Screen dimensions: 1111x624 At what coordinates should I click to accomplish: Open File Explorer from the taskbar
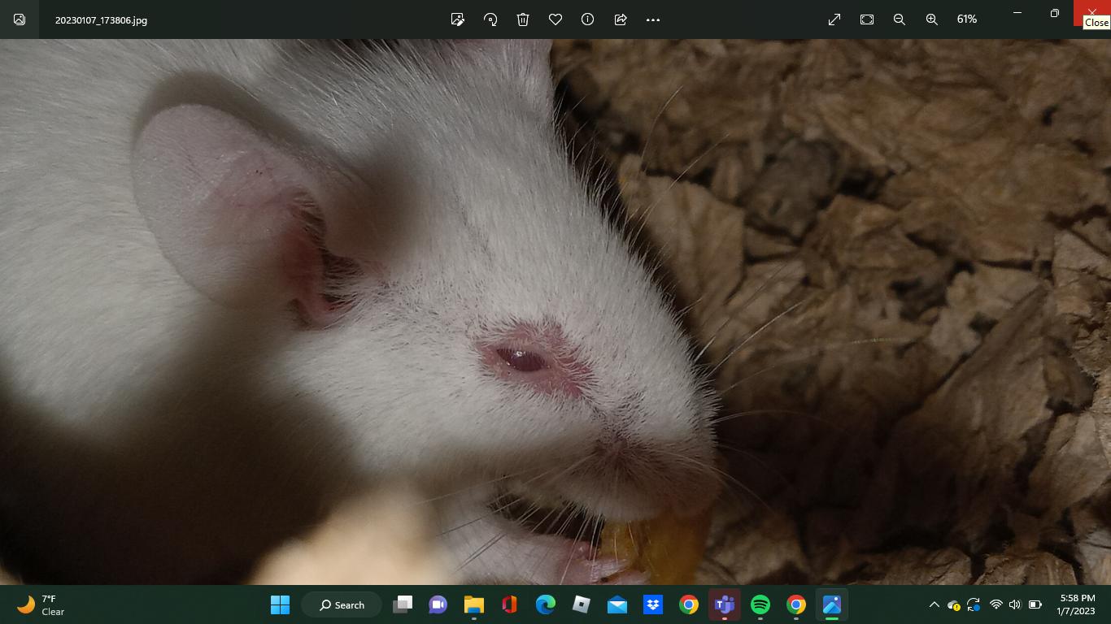474,604
